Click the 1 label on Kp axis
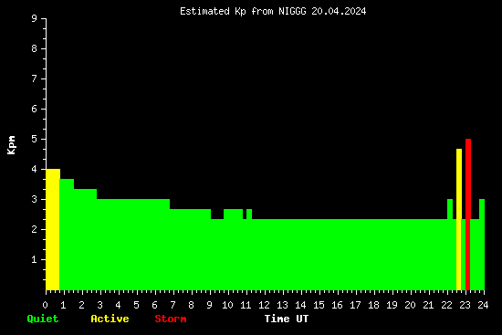This screenshot has height=335, width=502. click(x=35, y=259)
